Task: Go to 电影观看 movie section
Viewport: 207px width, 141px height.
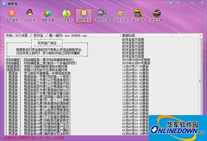Action: (48, 16)
